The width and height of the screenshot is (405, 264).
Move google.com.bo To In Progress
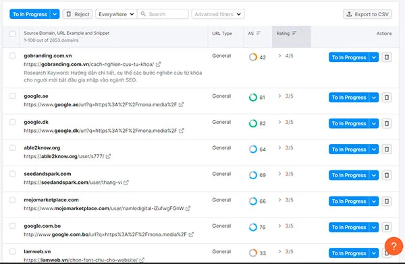[x=349, y=228]
